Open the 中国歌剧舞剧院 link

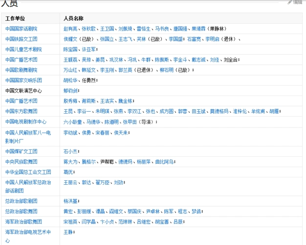click(x=22, y=70)
